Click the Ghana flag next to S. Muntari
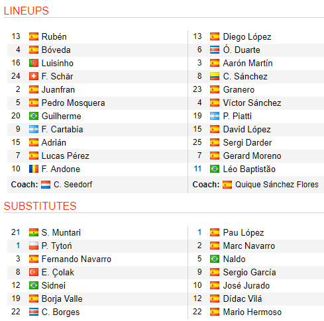 [x=34, y=232]
